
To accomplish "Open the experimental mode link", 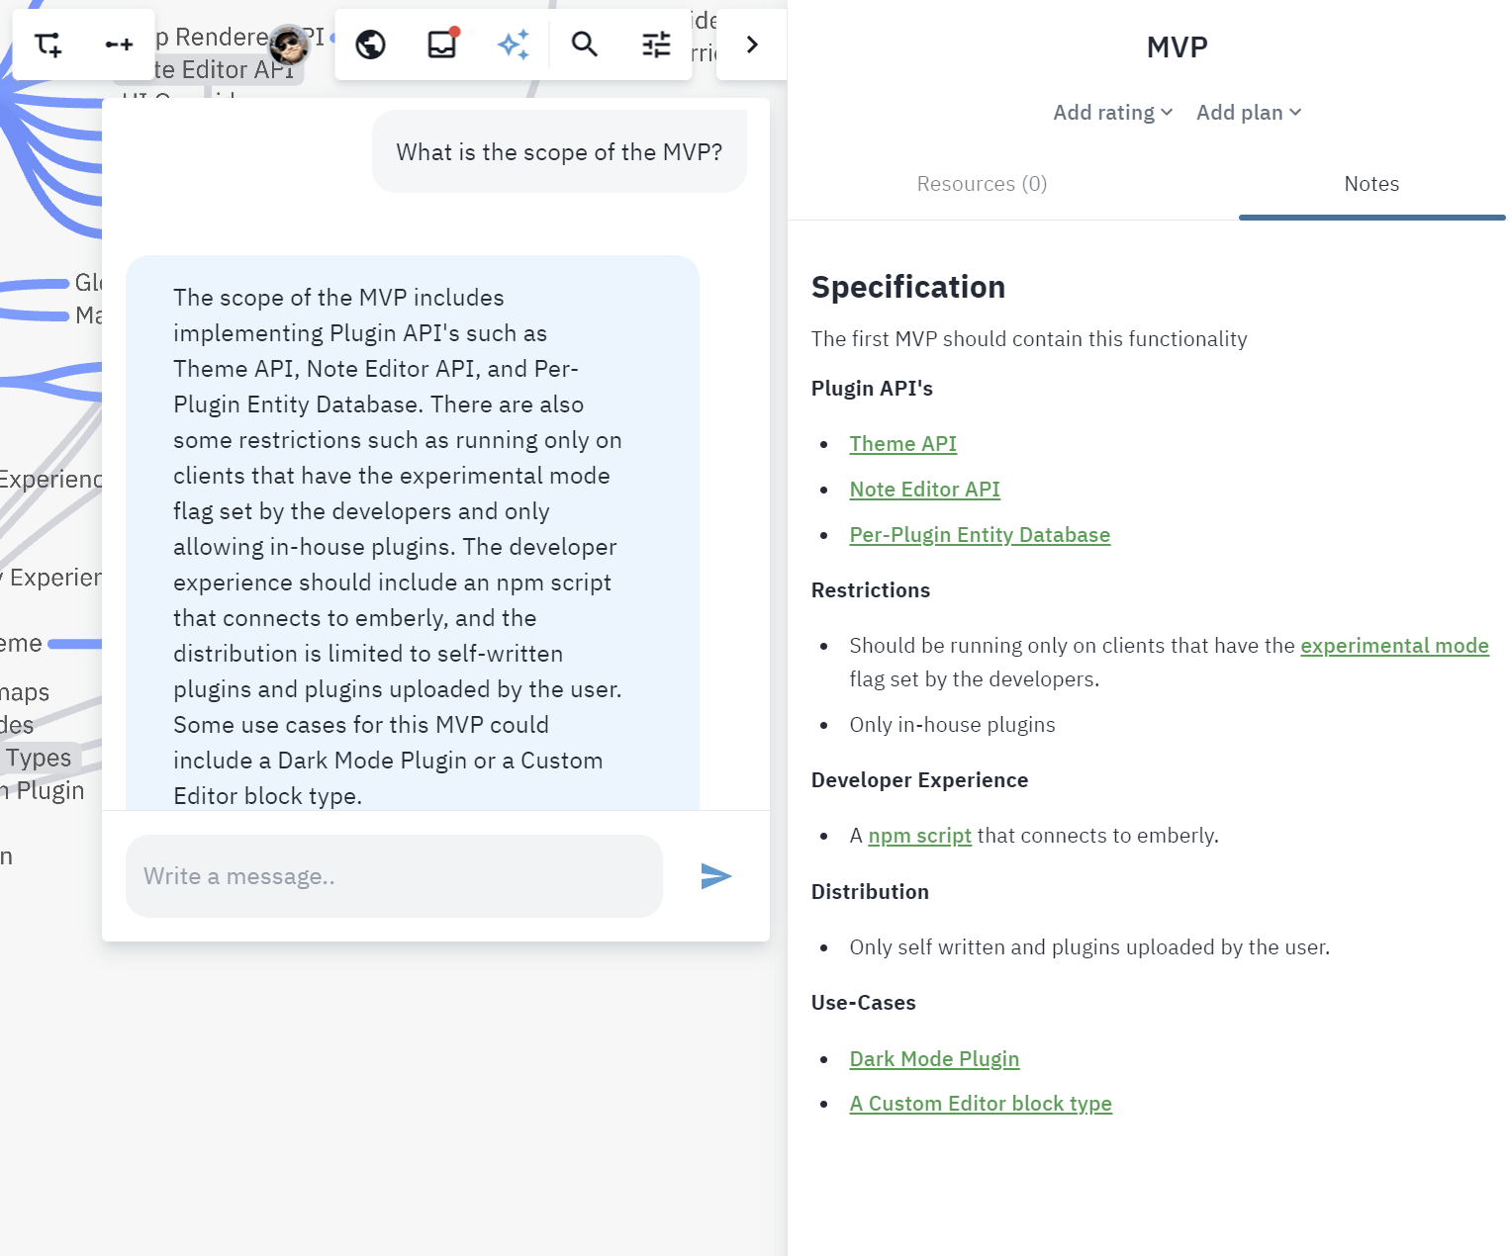I will [x=1394, y=646].
